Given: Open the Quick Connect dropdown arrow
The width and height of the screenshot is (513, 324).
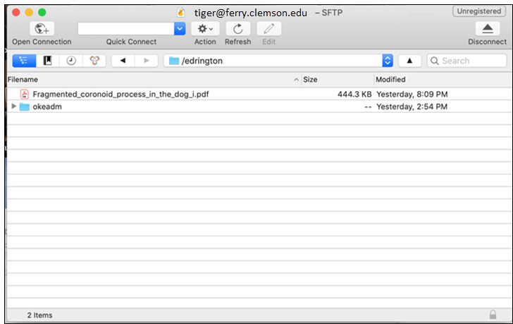Looking at the screenshot, I should tap(180, 29).
